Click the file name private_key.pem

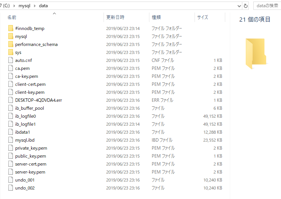(31, 148)
